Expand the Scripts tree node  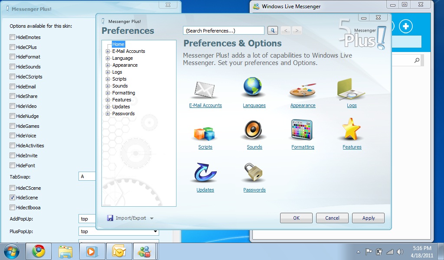click(108, 79)
